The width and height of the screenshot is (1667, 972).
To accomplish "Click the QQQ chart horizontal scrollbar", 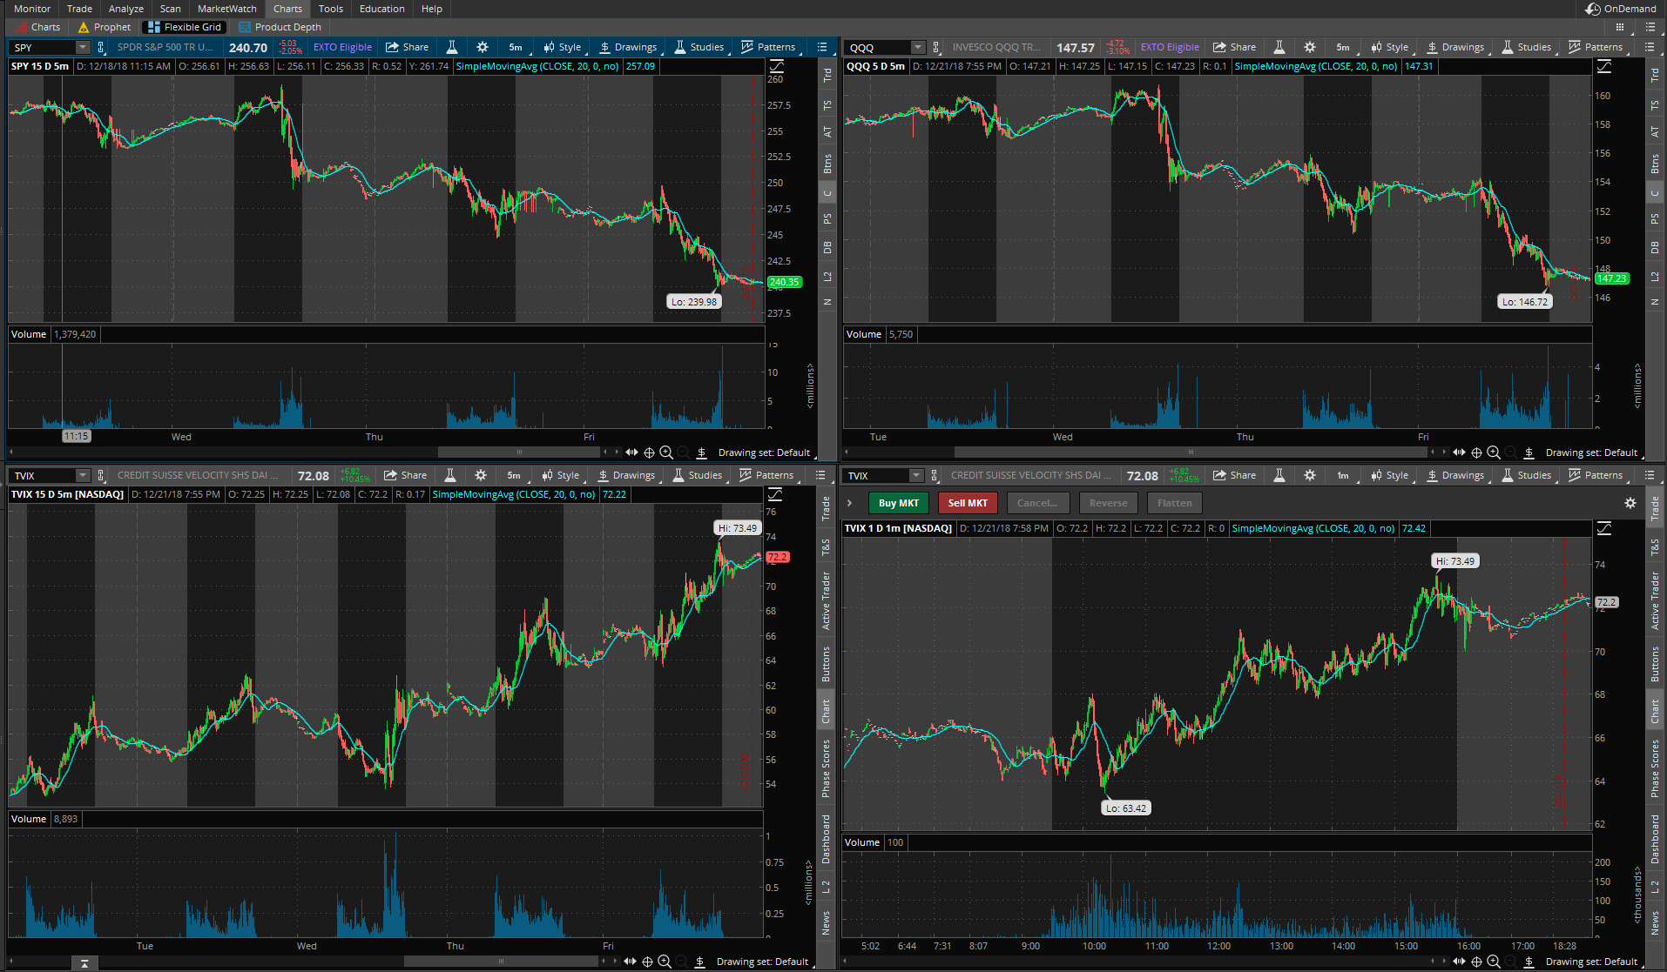I will point(1190,452).
